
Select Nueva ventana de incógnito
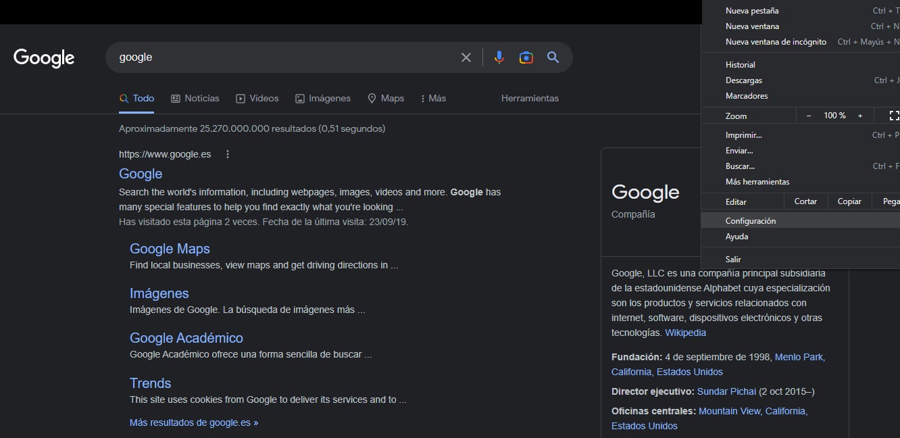coord(801,42)
